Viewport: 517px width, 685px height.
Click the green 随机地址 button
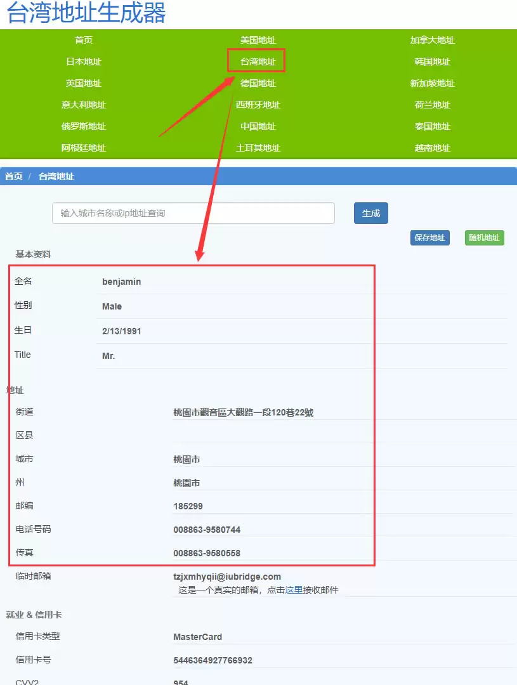point(484,237)
